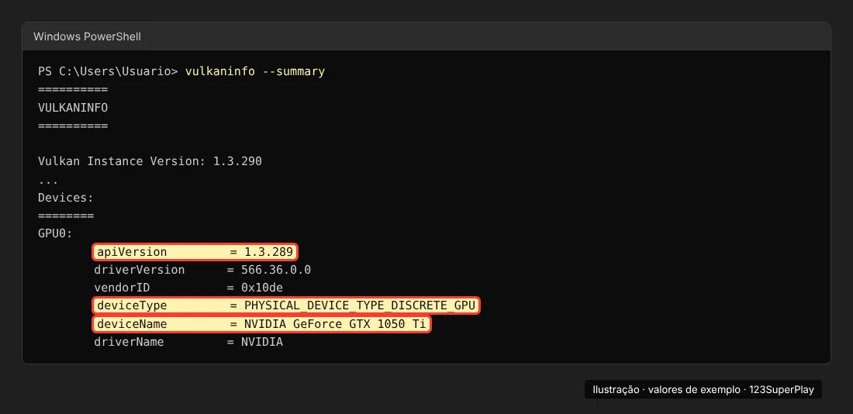This screenshot has height=414, width=853.
Task: Click the 'Devices:' heading line
Action: 66,198
